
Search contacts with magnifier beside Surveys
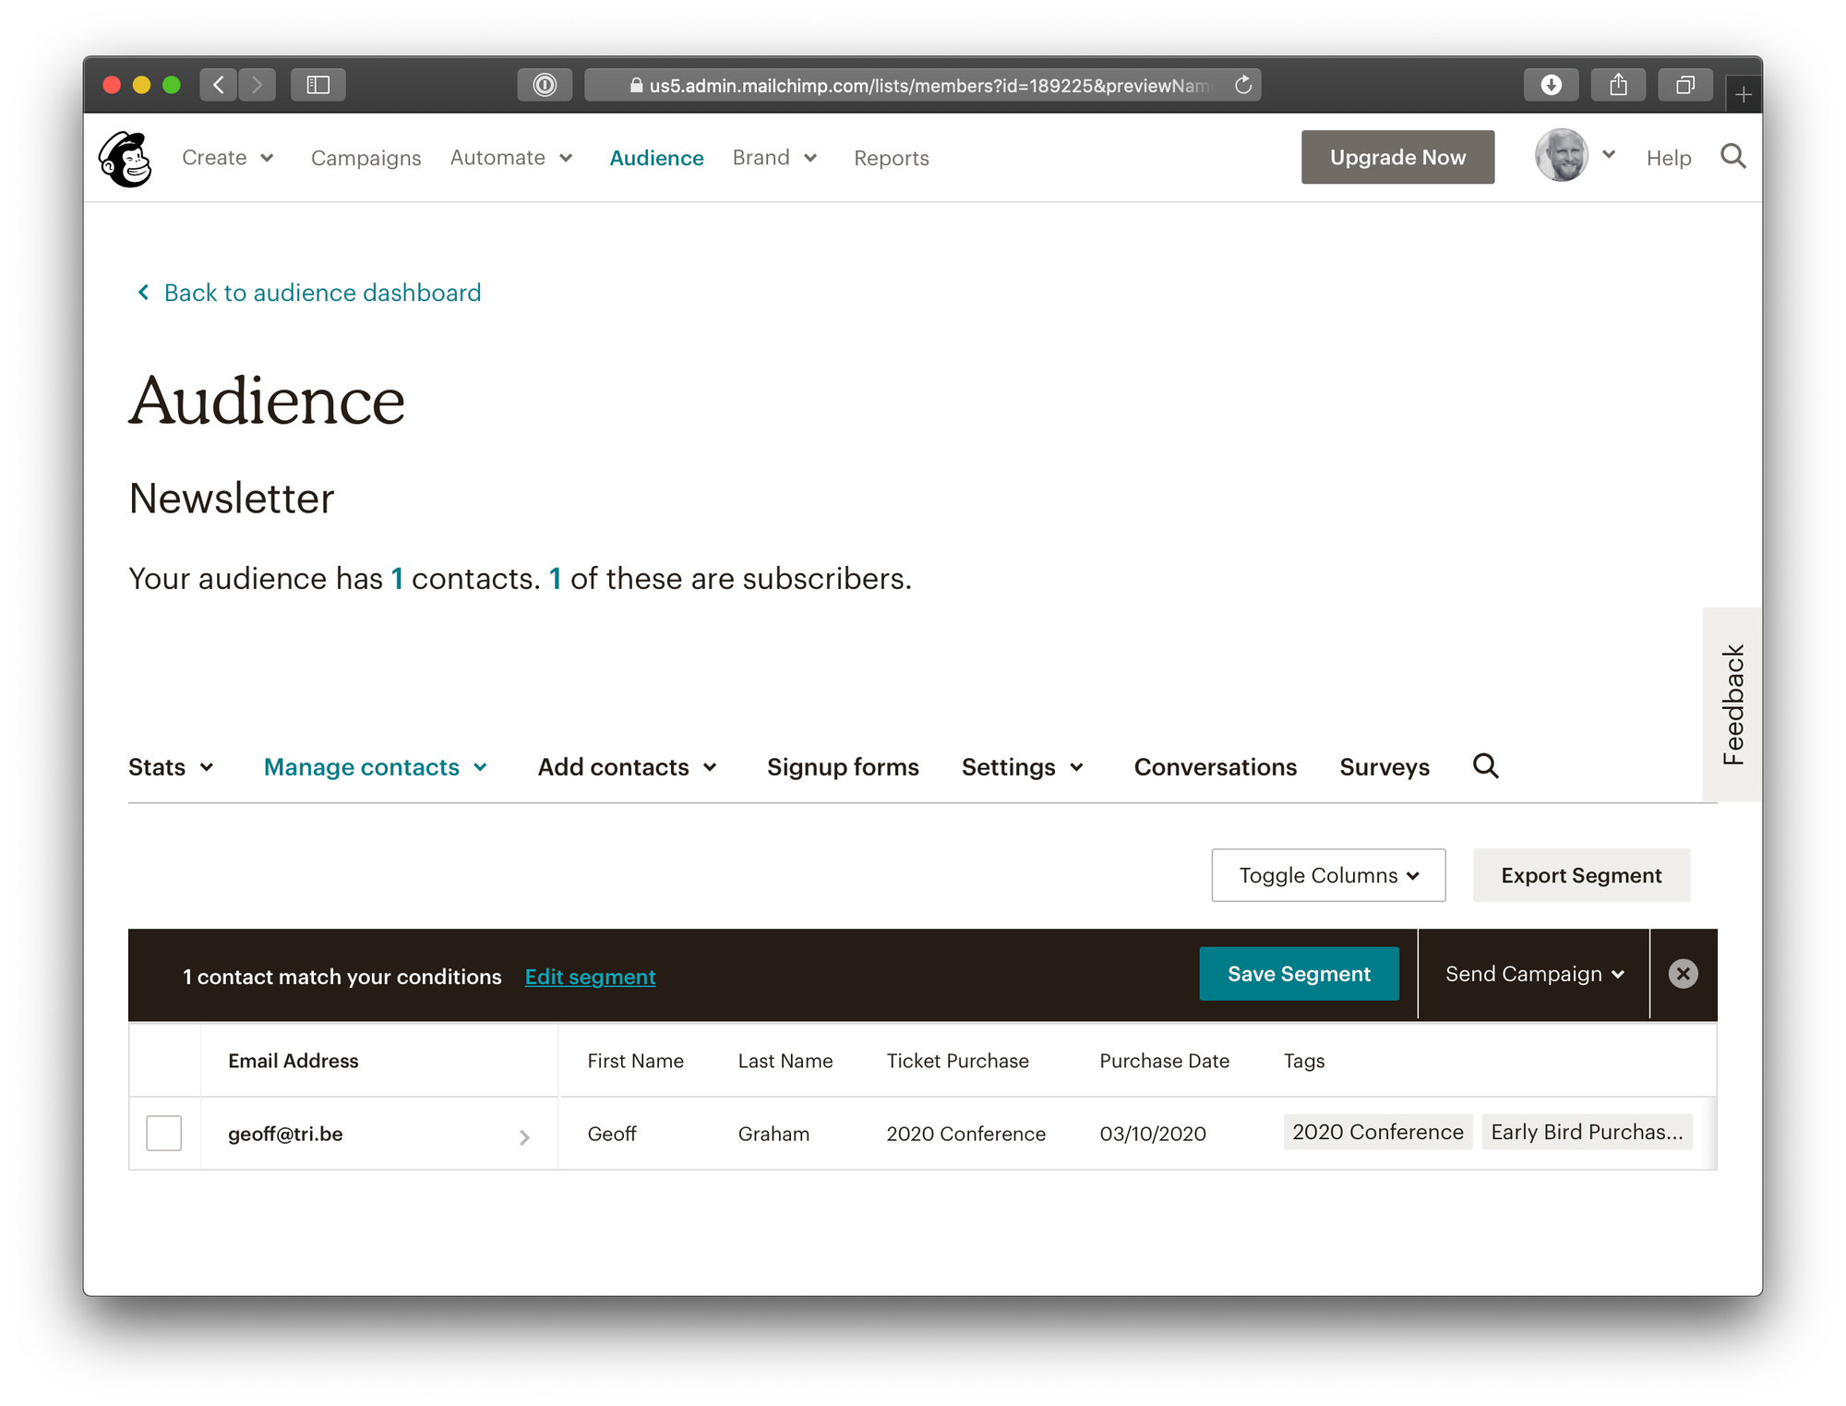(x=1485, y=766)
